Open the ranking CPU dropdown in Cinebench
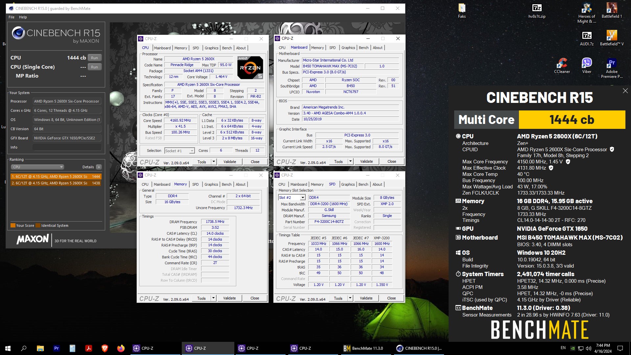The width and height of the screenshot is (631, 355). click(x=37, y=167)
